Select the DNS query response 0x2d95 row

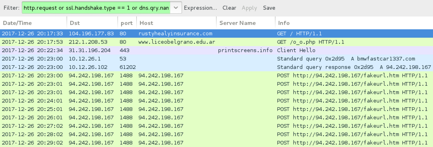[x=216, y=67]
